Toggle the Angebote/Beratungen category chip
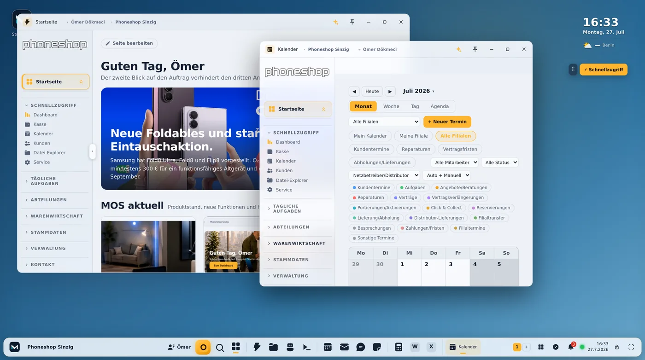Viewport: 645px width, 360px height. click(461, 187)
